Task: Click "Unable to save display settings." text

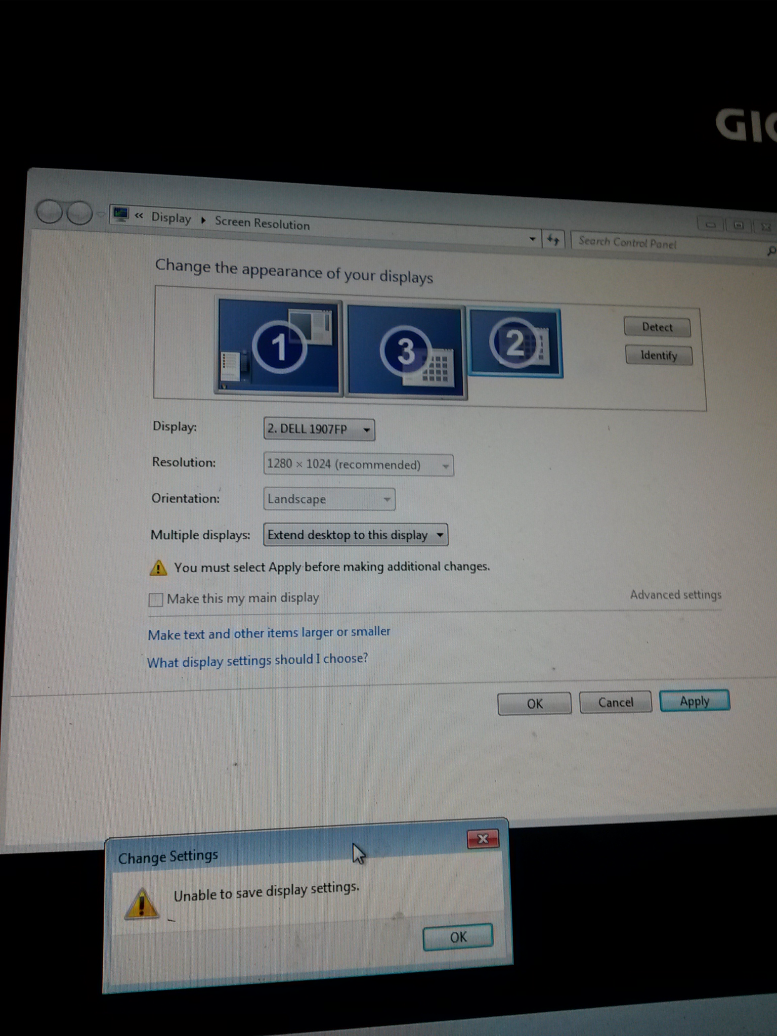Action: tap(267, 891)
